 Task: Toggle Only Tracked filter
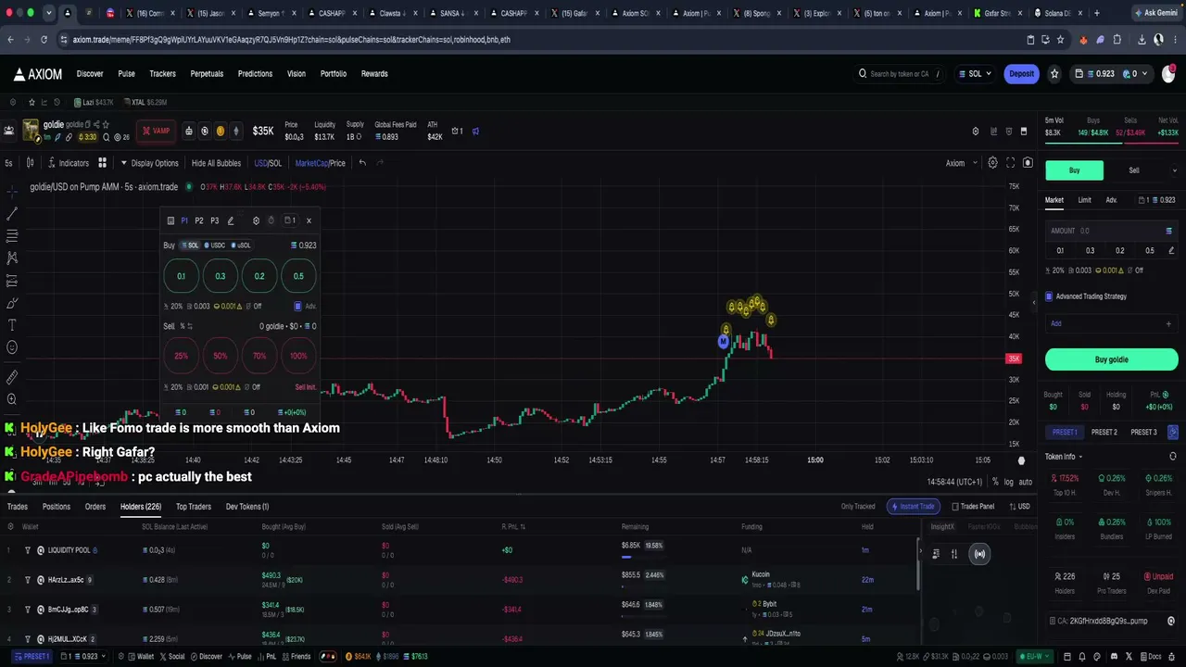[858, 507]
